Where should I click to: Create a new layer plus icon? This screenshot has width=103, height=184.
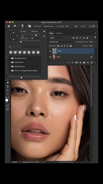[88, 63]
